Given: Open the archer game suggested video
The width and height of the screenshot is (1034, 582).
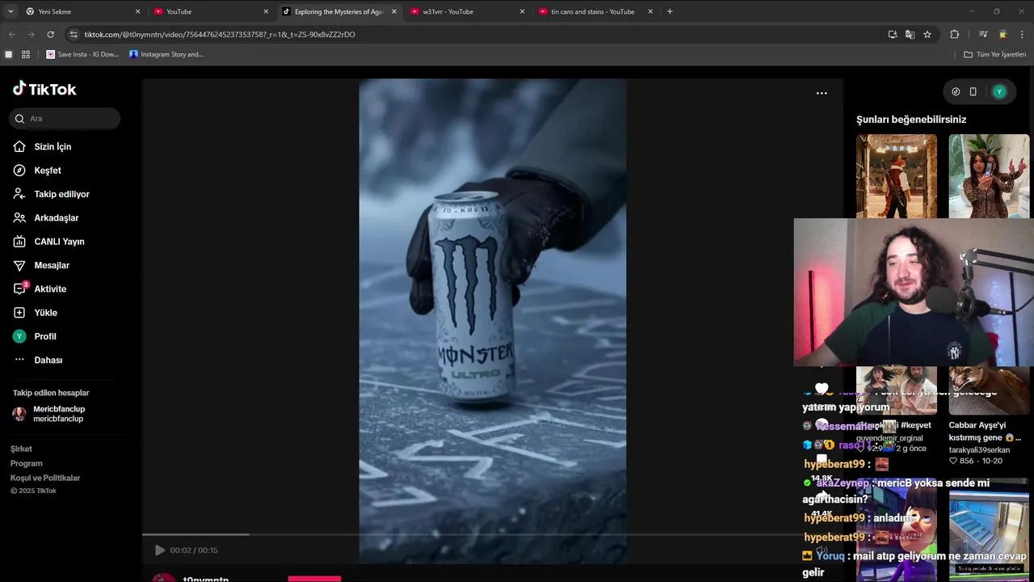Looking at the screenshot, I should click(x=897, y=176).
